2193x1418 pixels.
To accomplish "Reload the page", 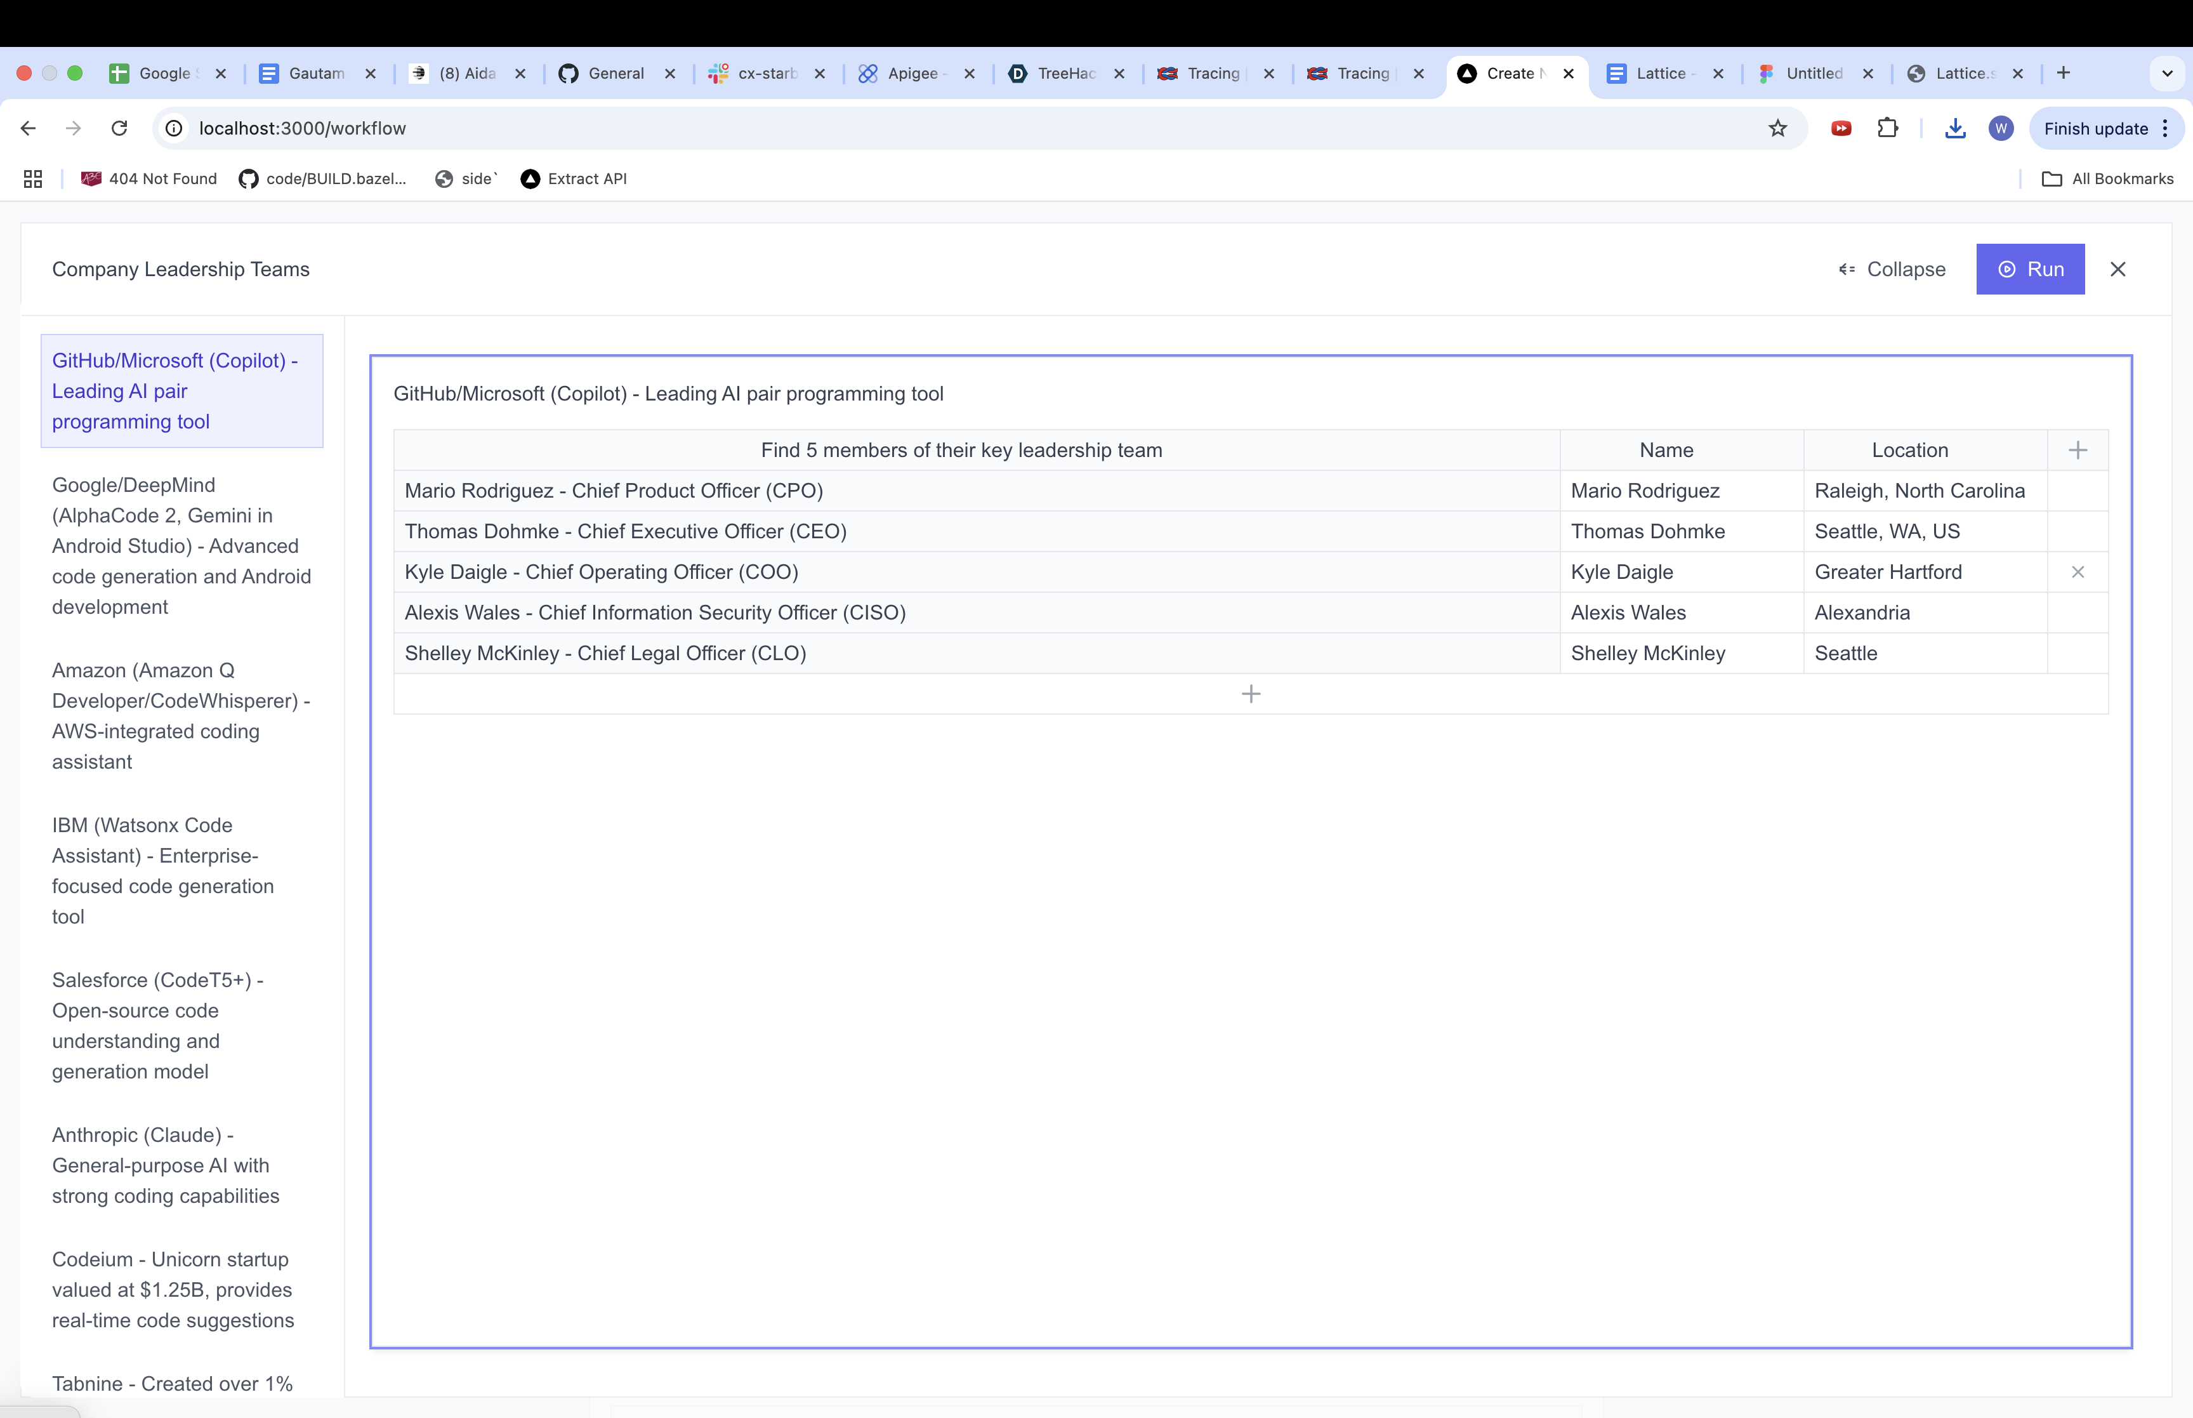I will click(119, 128).
